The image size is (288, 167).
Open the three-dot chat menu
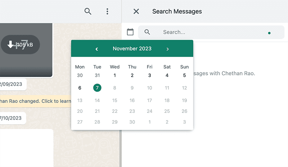click(107, 11)
